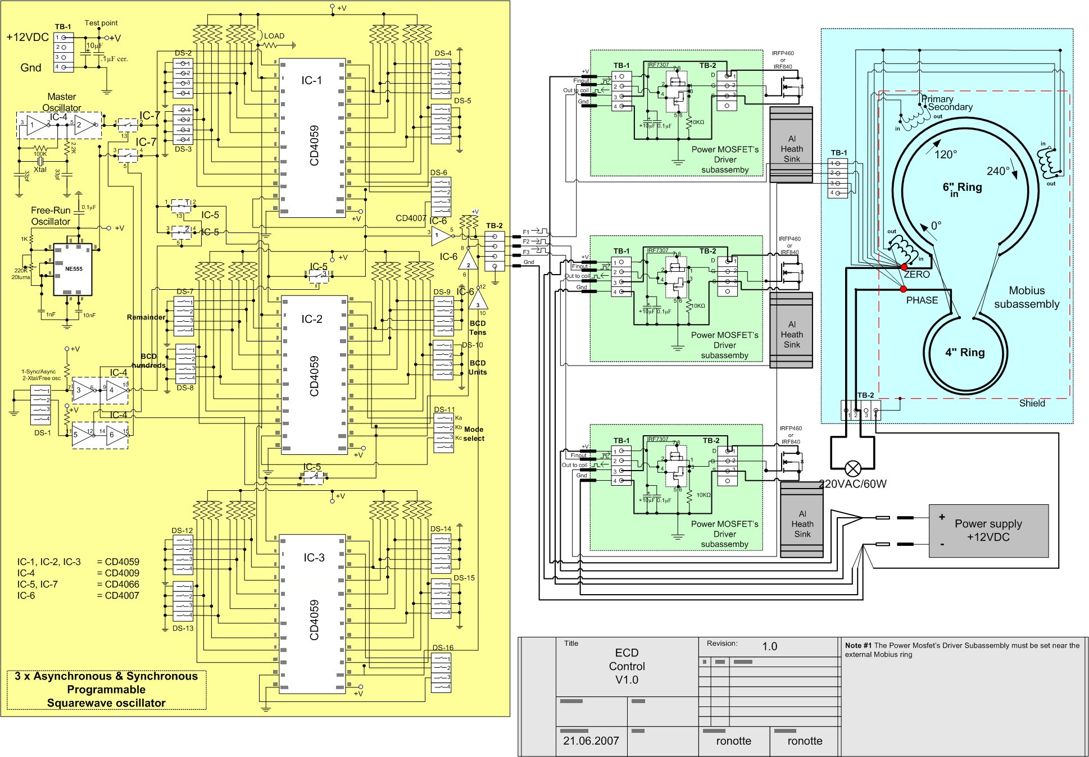Toggle DS-1 switch number 1
This screenshot has width=1089, height=757.
pos(40,391)
